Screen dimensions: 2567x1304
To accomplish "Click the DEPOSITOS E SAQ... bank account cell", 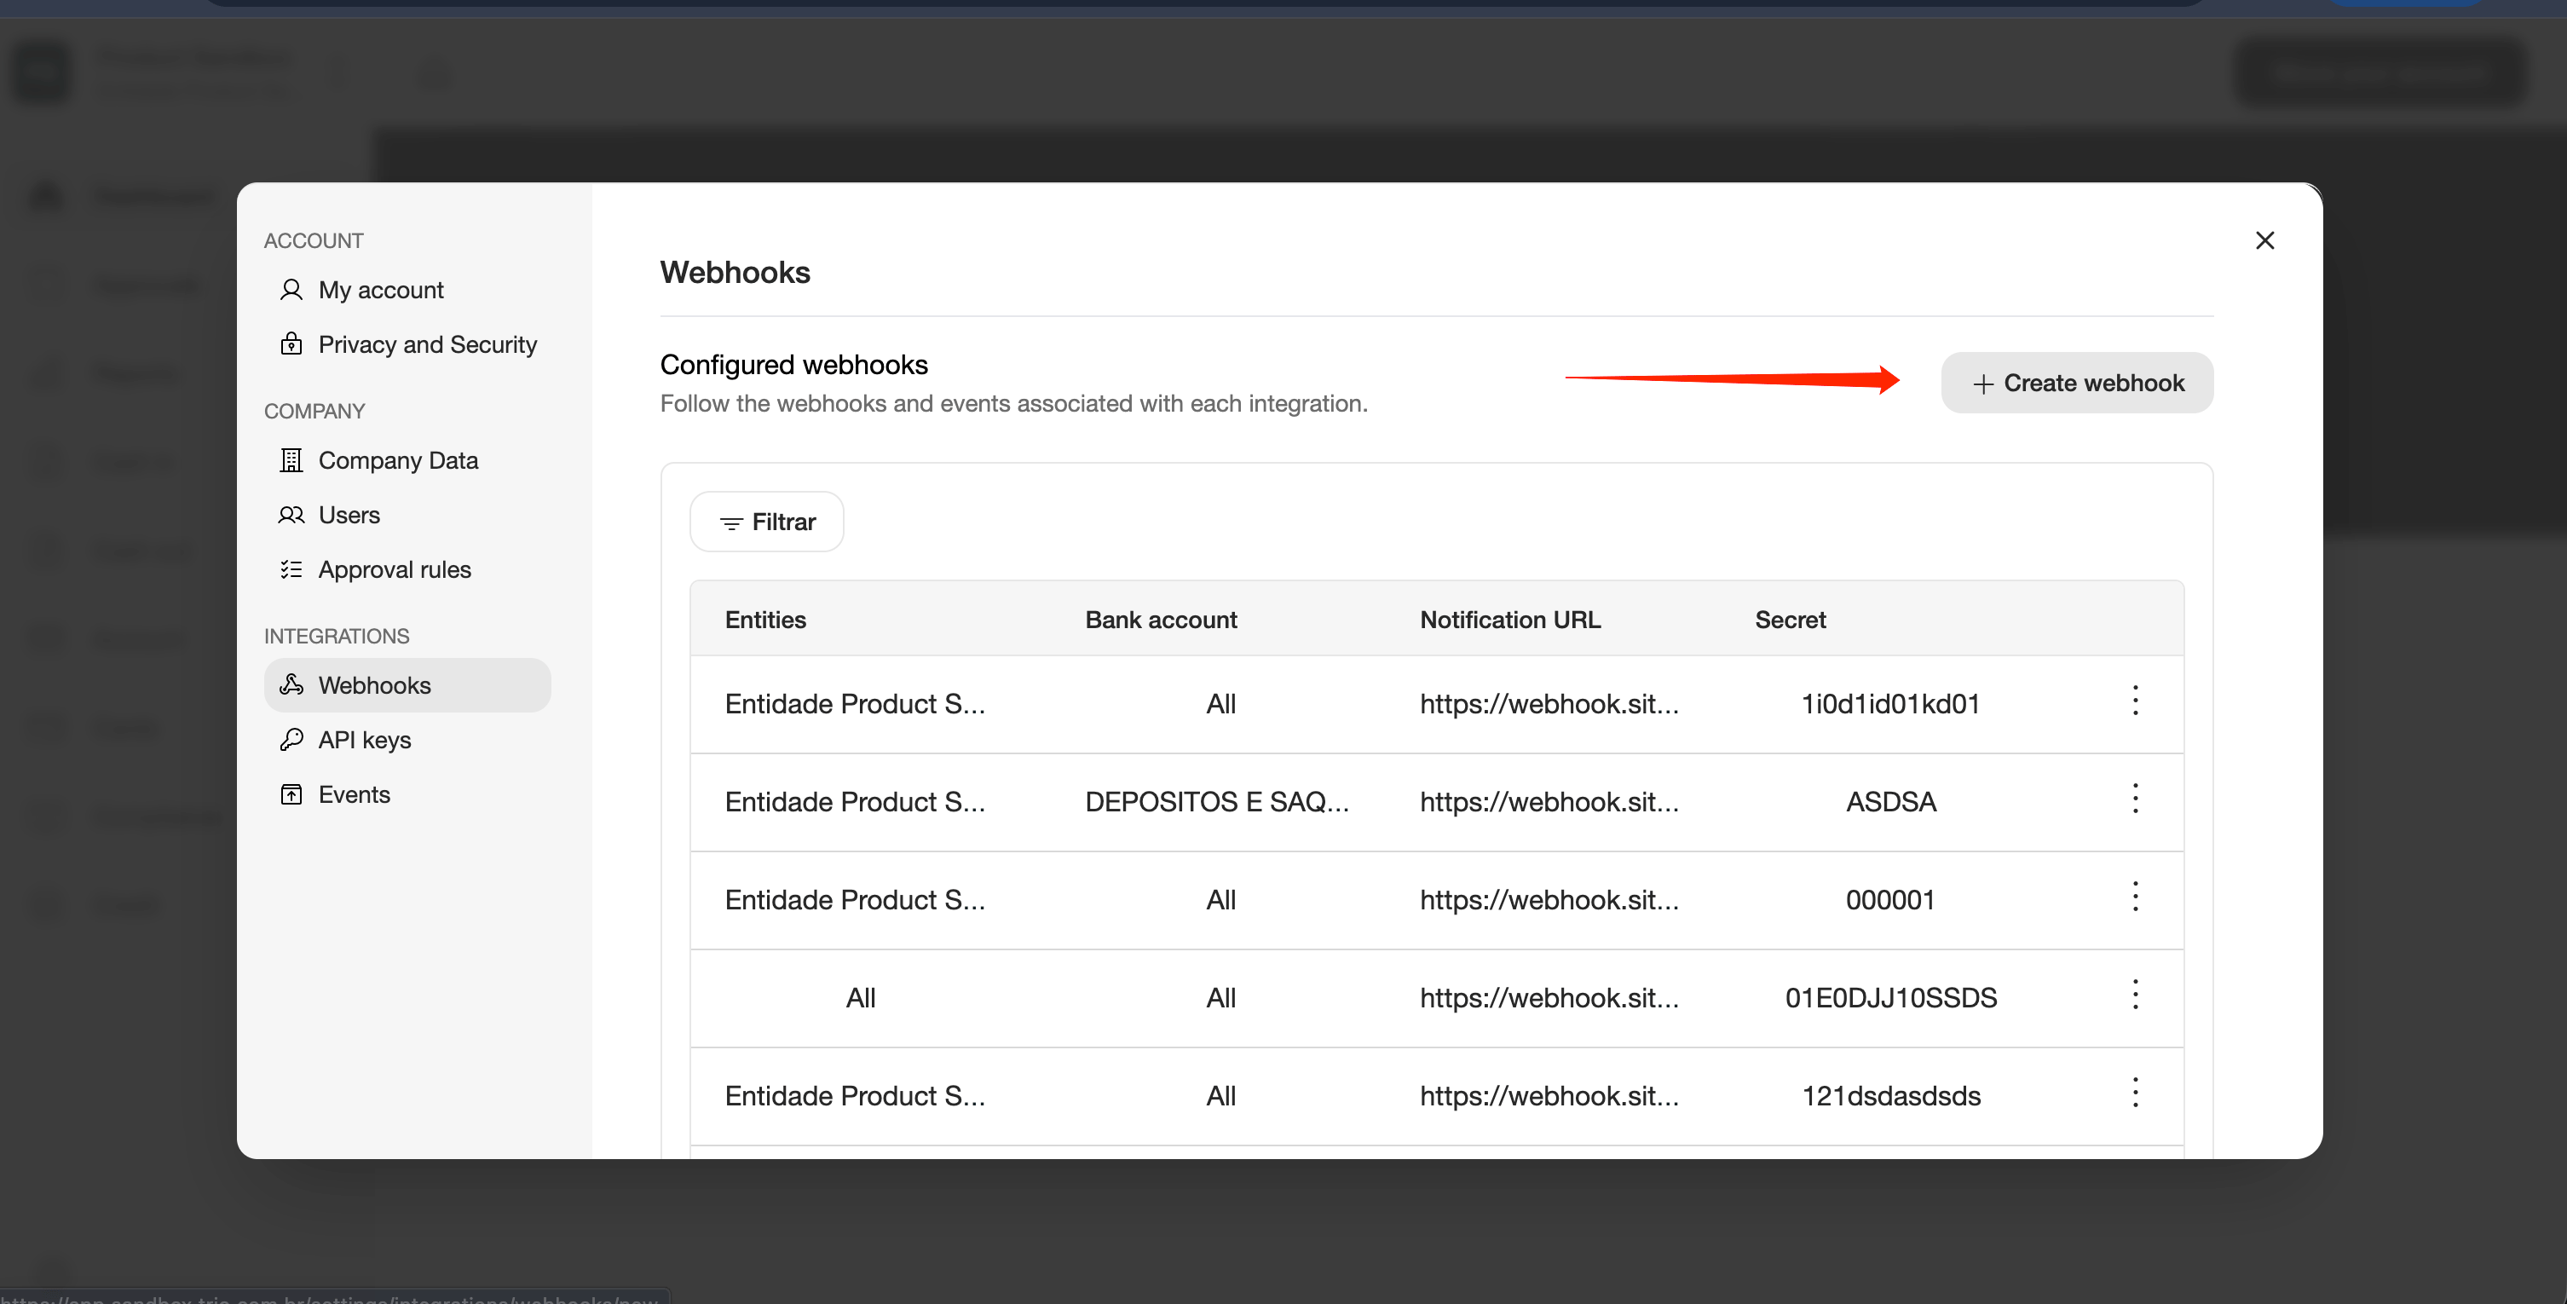I will pyautogui.click(x=1217, y=802).
